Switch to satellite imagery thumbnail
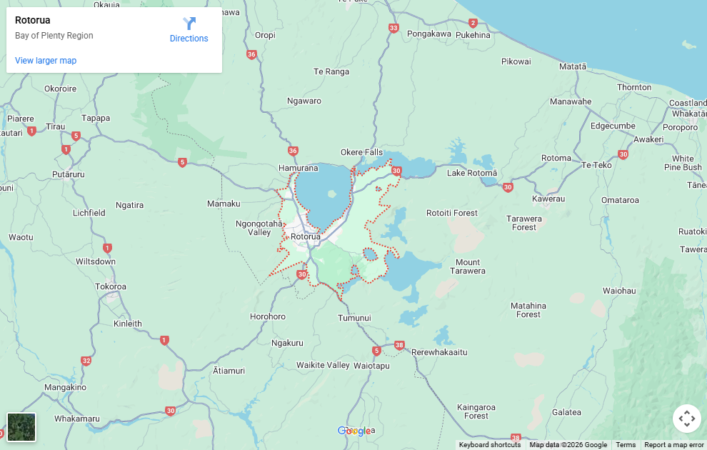This screenshot has height=450, width=707. click(21, 427)
